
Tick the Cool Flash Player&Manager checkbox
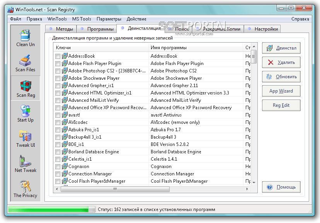coord(58,181)
